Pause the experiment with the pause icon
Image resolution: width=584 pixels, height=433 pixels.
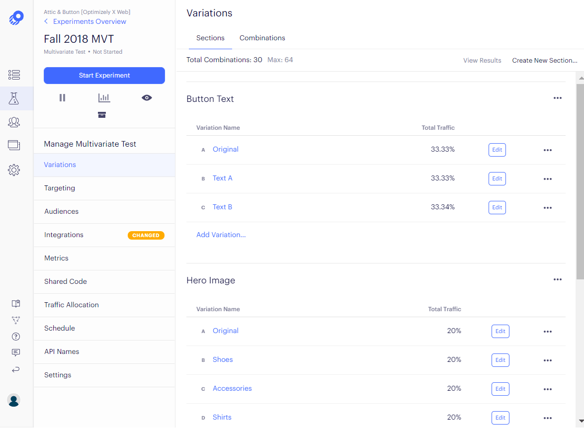tap(62, 98)
